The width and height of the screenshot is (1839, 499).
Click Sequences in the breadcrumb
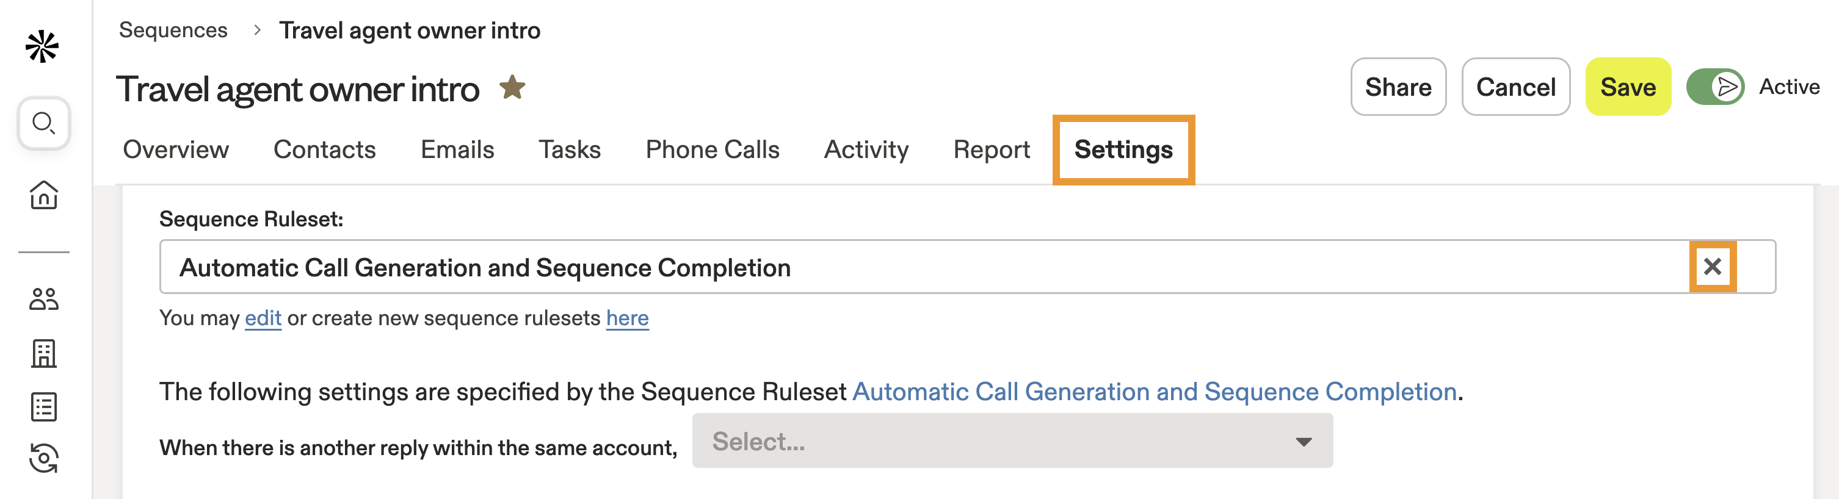173,30
